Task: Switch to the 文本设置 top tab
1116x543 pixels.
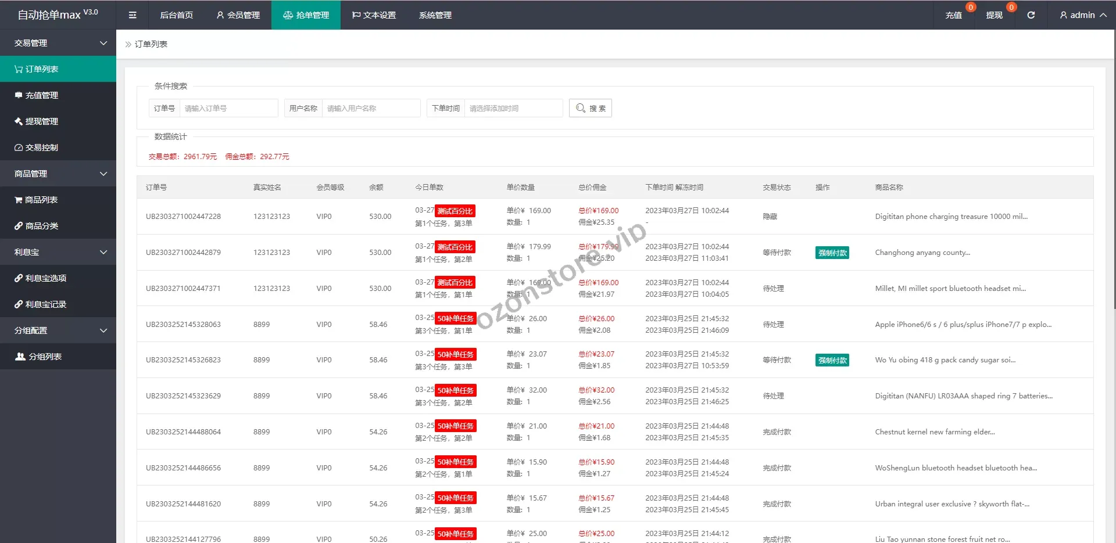Action: pos(374,15)
